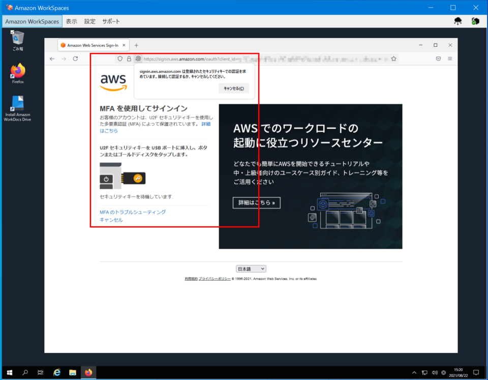Screen dimensions: 488x380
Task: Open the ごみ箱 recycle bin
Action: coord(17,38)
